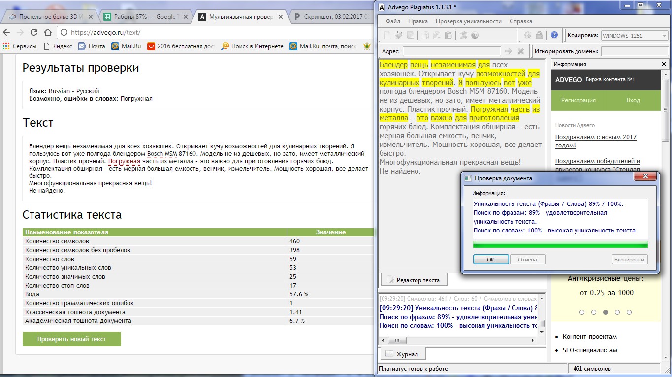Click the browser home icon
The image size is (672, 377).
coord(48,32)
